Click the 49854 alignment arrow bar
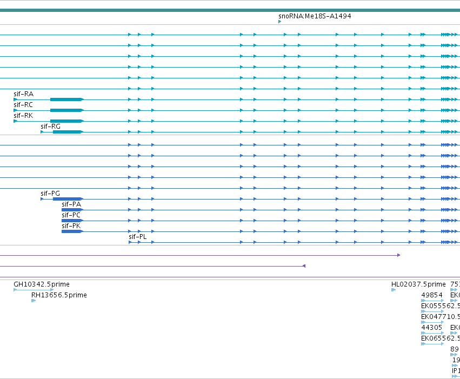The image size is (460, 379). [x=432, y=301]
